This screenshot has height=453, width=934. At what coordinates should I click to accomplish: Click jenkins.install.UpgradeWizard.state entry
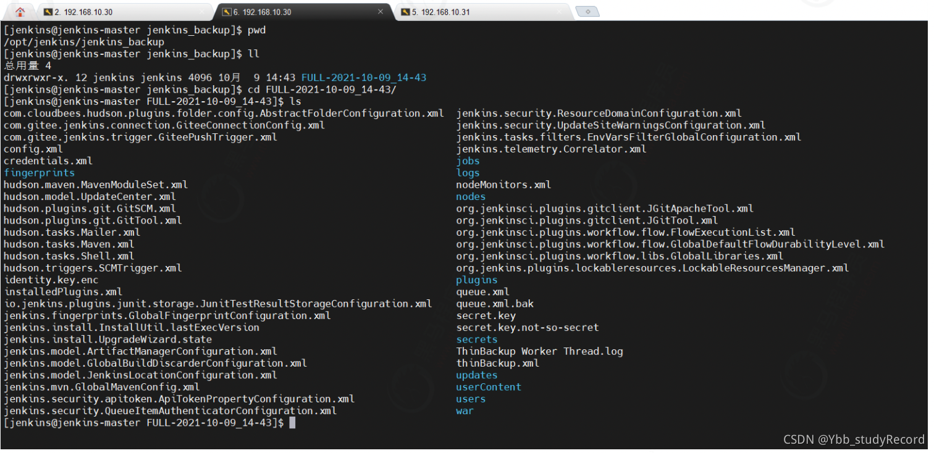click(x=107, y=339)
